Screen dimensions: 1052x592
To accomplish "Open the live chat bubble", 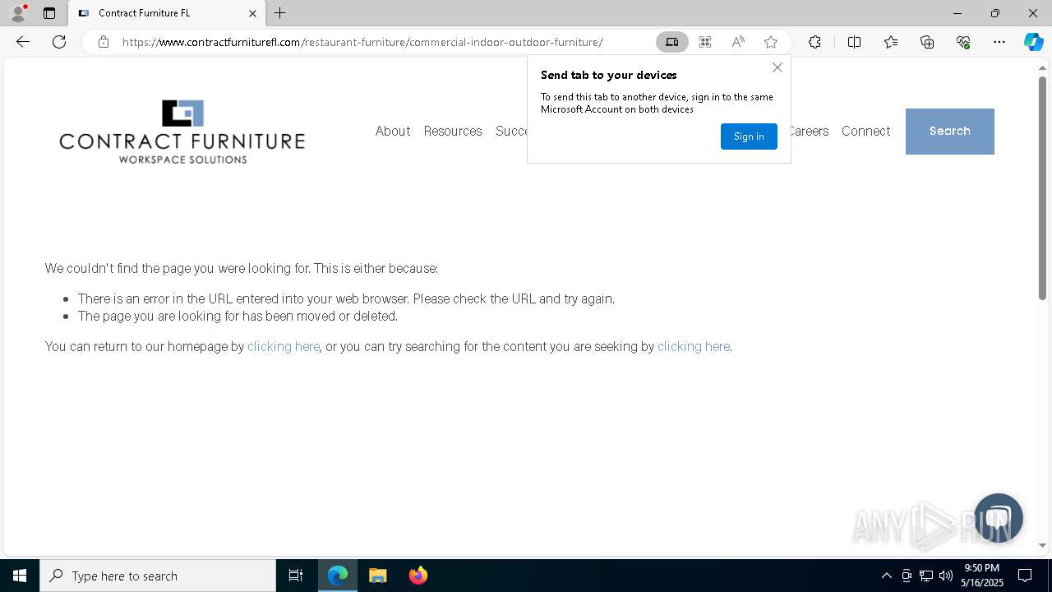I will (x=999, y=518).
